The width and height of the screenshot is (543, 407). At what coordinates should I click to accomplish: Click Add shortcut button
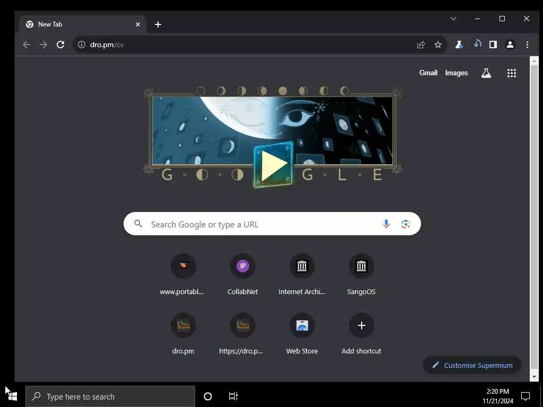click(x=361, y=334)
